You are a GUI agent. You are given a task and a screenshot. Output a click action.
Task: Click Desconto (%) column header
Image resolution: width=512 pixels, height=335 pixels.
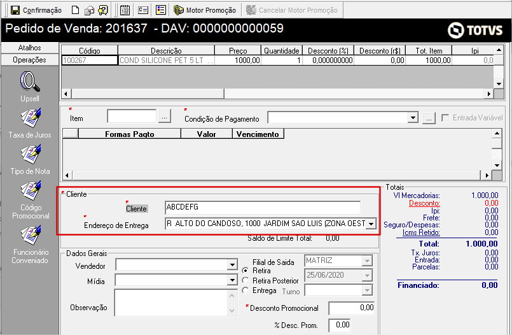click(328, 51)
